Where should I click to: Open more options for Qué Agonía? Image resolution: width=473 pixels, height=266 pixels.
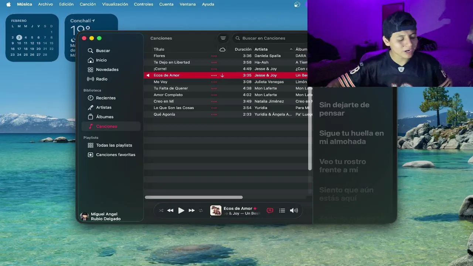[x=214, y=115]
